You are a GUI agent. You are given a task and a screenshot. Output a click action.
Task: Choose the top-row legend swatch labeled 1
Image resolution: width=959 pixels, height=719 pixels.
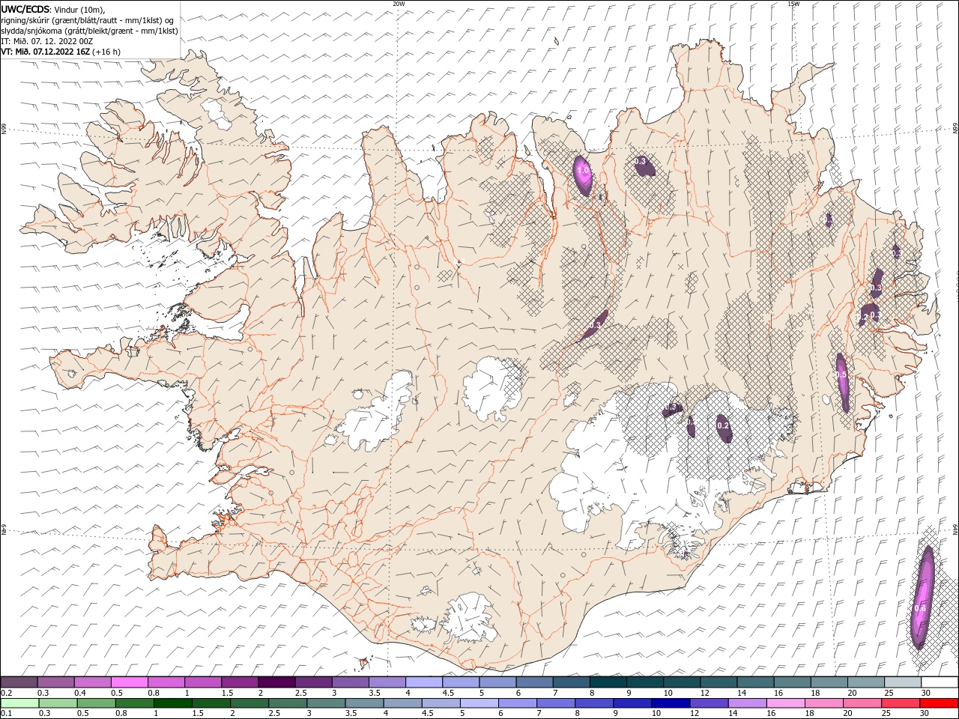pyautogui.click(x=203, y=682)
